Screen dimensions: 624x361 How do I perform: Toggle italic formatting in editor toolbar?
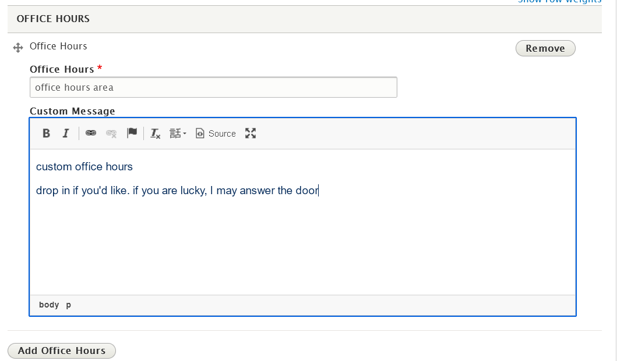(x=66, y=134)
